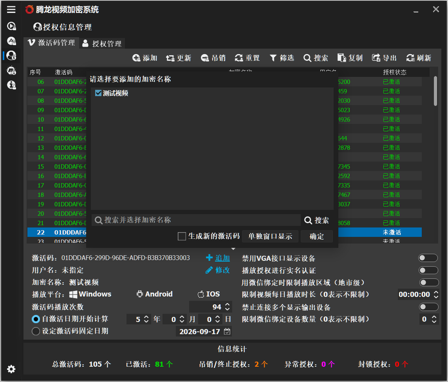Click the 追加 link
This screenshot has width=448, height=382.
click(222, 258)
